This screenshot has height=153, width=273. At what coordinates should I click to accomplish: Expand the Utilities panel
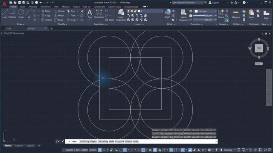point(238,24)
